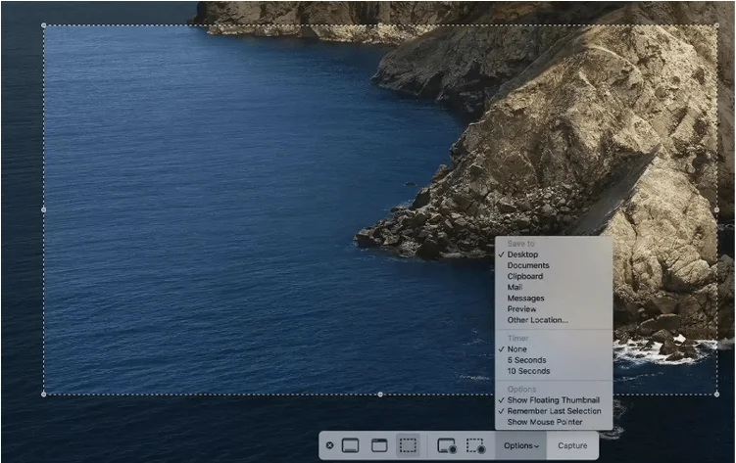Uncheck Remember Last Selection
This screenshot has width=736, height=463.
[554, 411]
